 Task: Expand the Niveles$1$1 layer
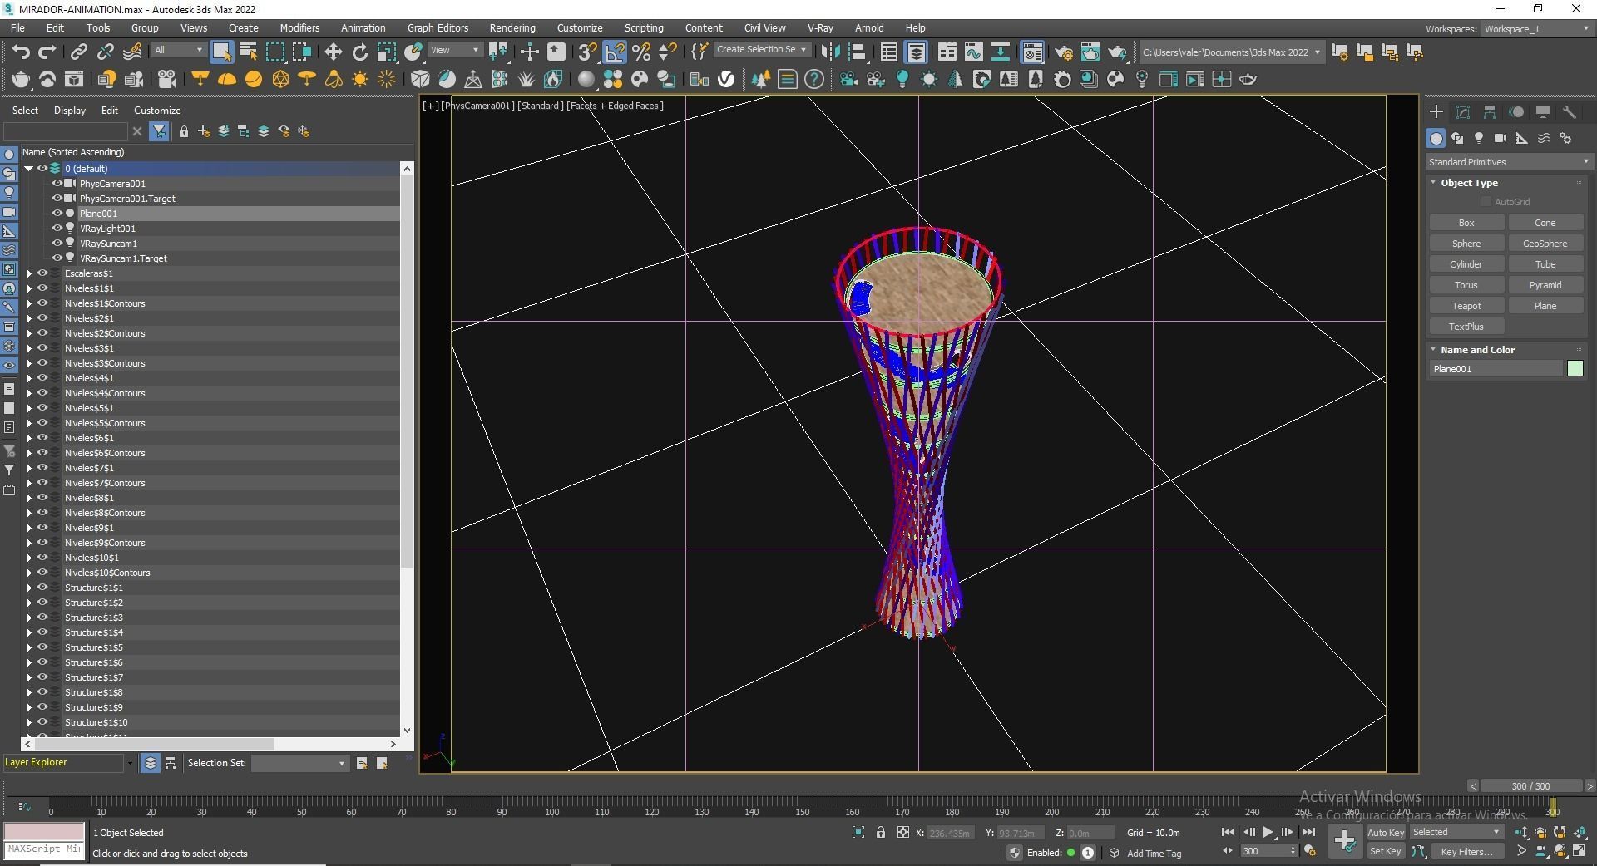[29, 288]
